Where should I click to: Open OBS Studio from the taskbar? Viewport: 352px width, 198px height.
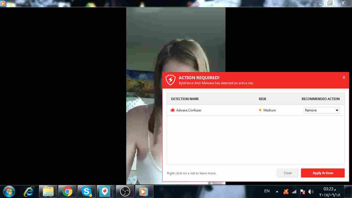125,191
